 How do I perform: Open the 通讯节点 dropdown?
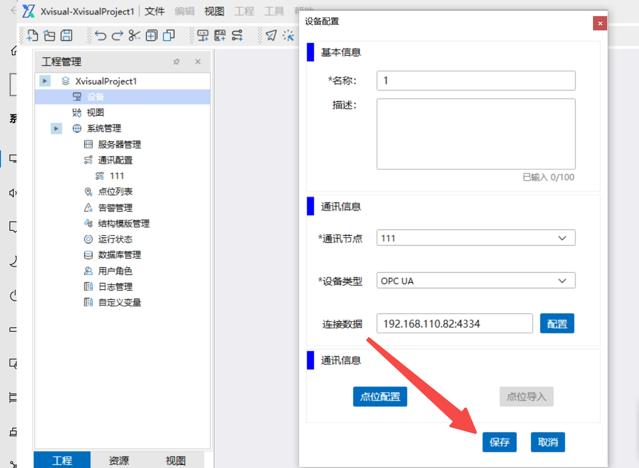[476, 238]
